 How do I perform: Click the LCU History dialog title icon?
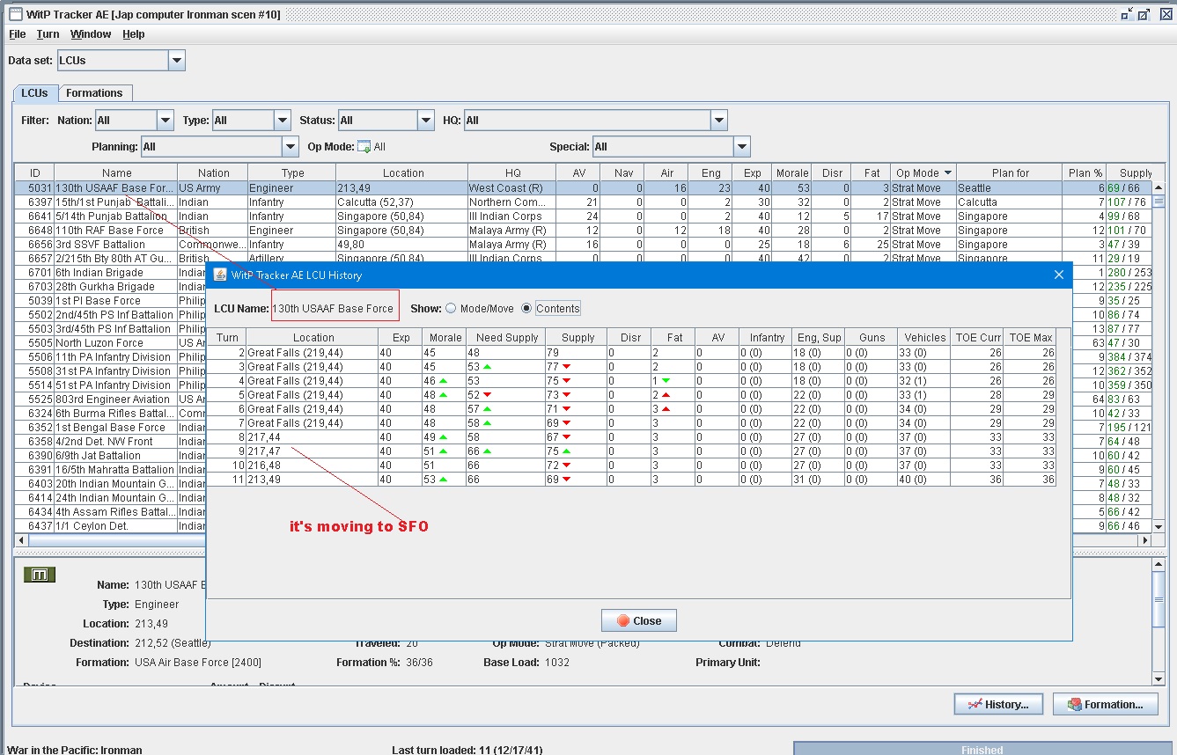[220, 275]
